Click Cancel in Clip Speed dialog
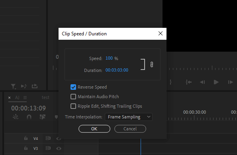 point(130,129)
